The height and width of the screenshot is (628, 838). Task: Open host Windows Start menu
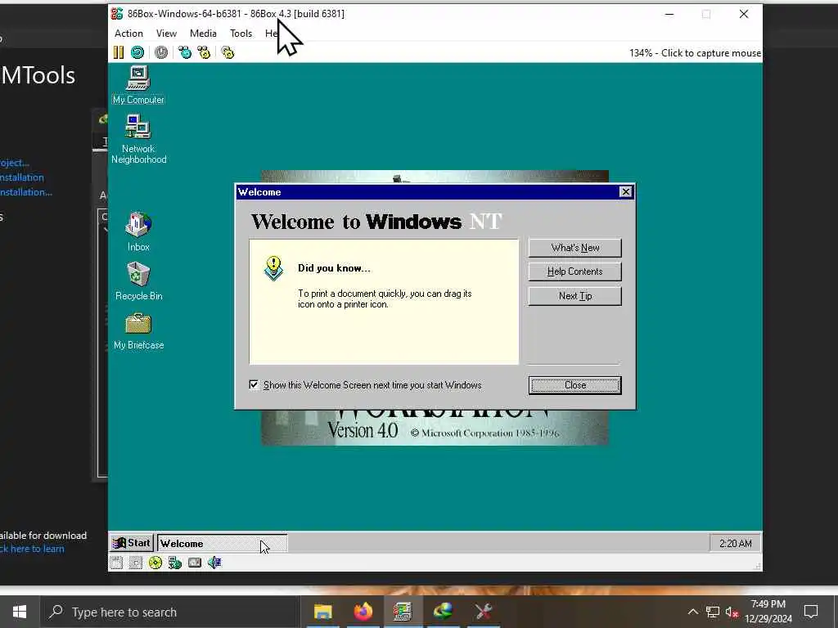pos(20,612)
